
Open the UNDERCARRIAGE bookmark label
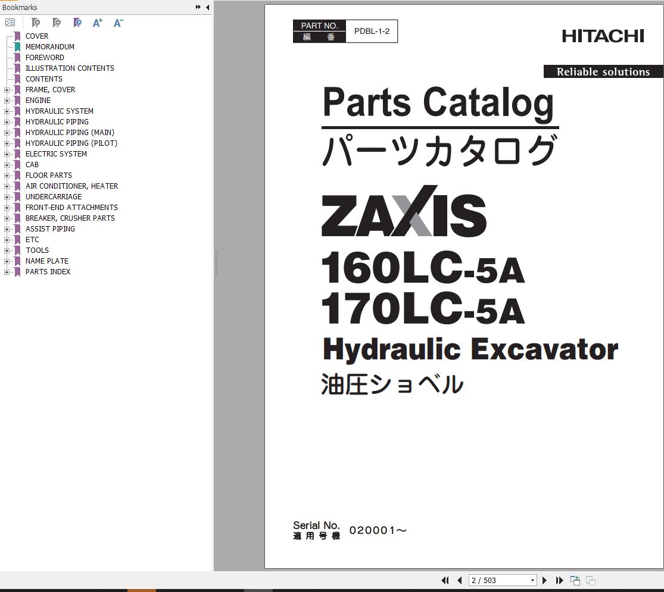click(54, 197)
